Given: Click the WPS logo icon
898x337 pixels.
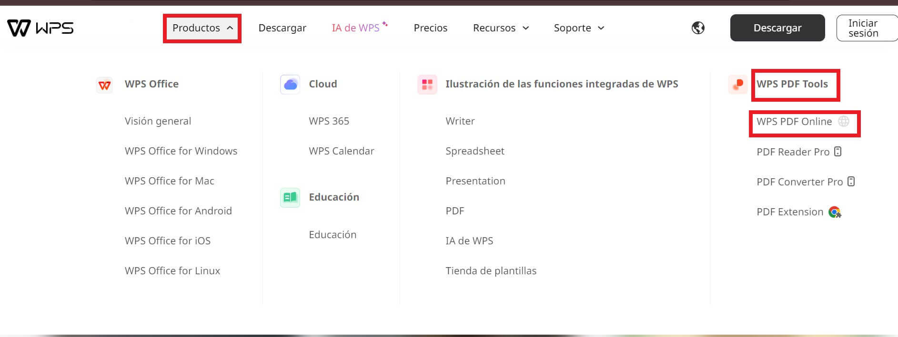Looking at the screenshot, I should pyautogui.click(x=40, y=28).
